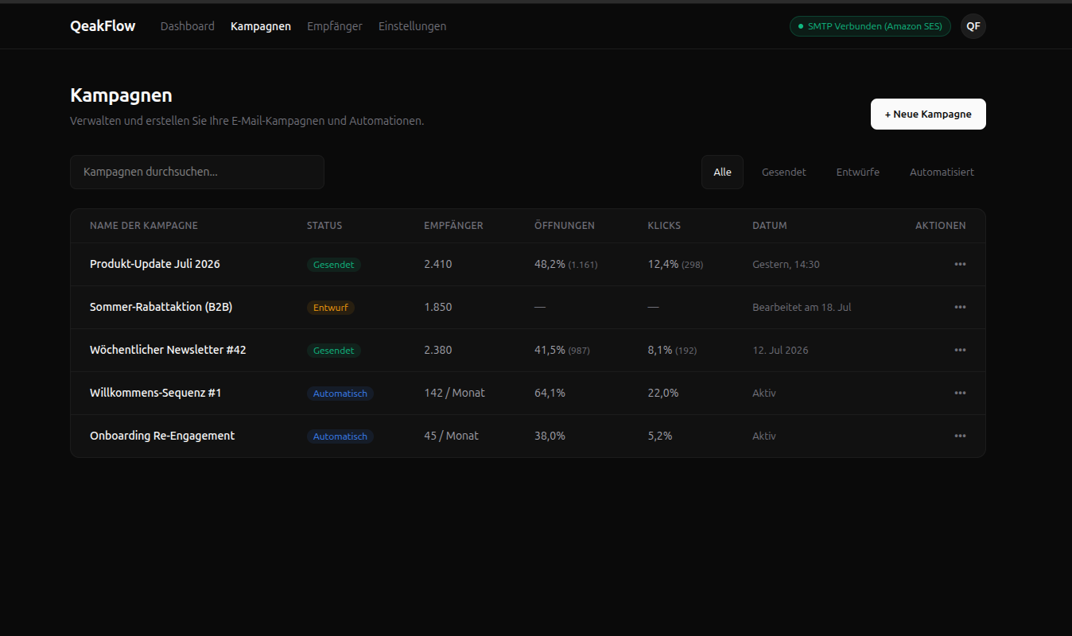The width and height of the screenshot is (1072, 636).
Task: Click the Automatisch badge on Onboarding Re-Engagement row
Action: coord(340,436)
